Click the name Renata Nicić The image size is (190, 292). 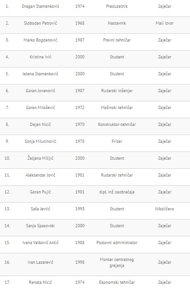tap(40, 282)
